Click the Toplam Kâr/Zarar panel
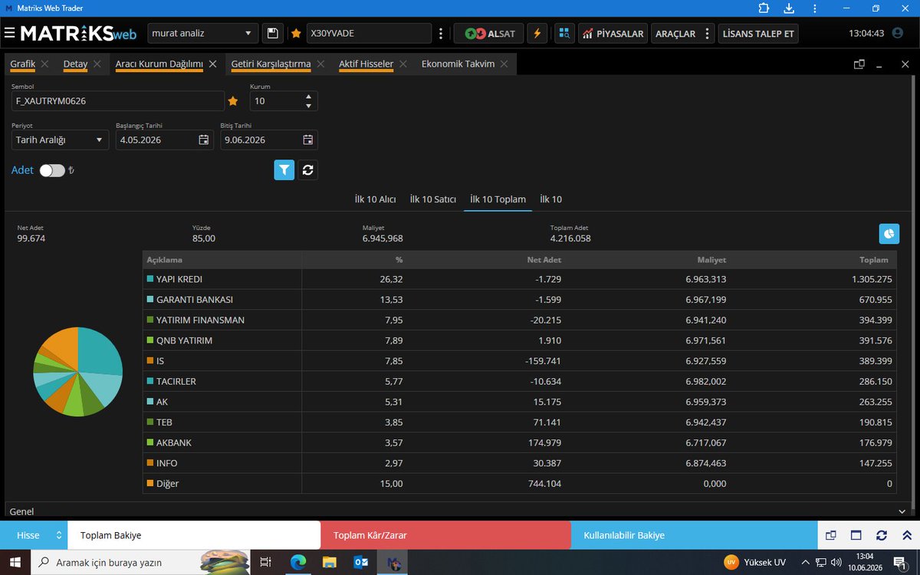 click(x=445, y=535)
